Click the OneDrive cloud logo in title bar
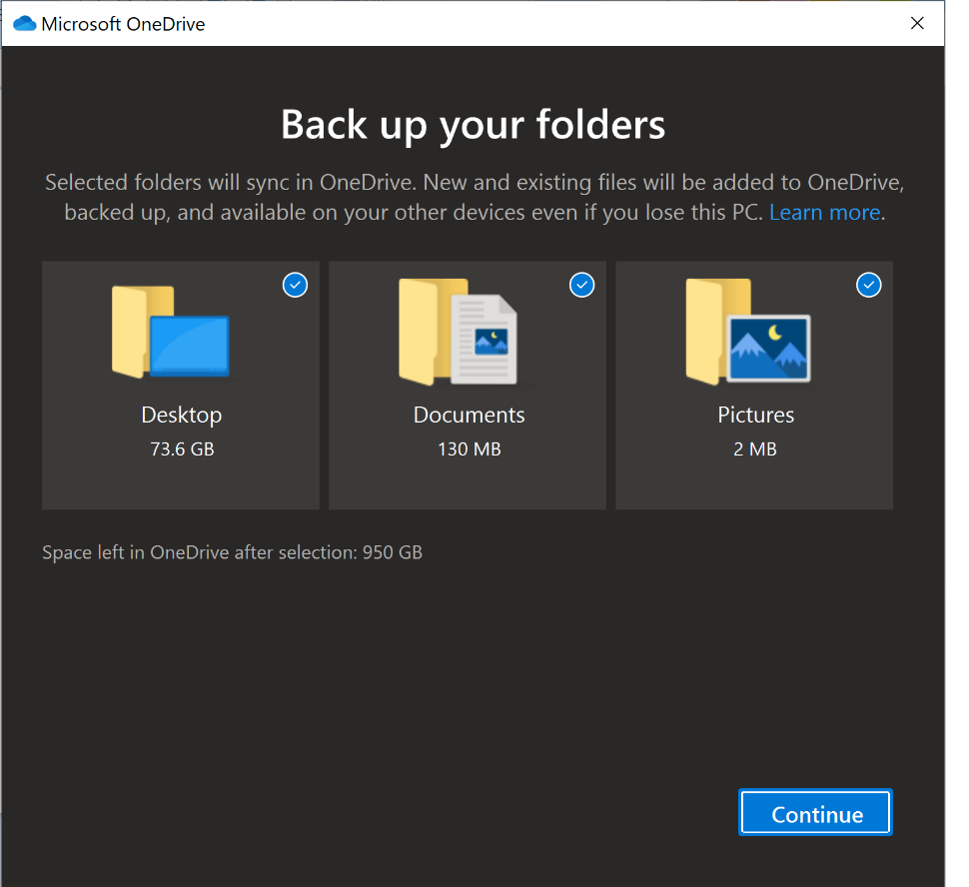969x887 pixels. coord(25,24)
